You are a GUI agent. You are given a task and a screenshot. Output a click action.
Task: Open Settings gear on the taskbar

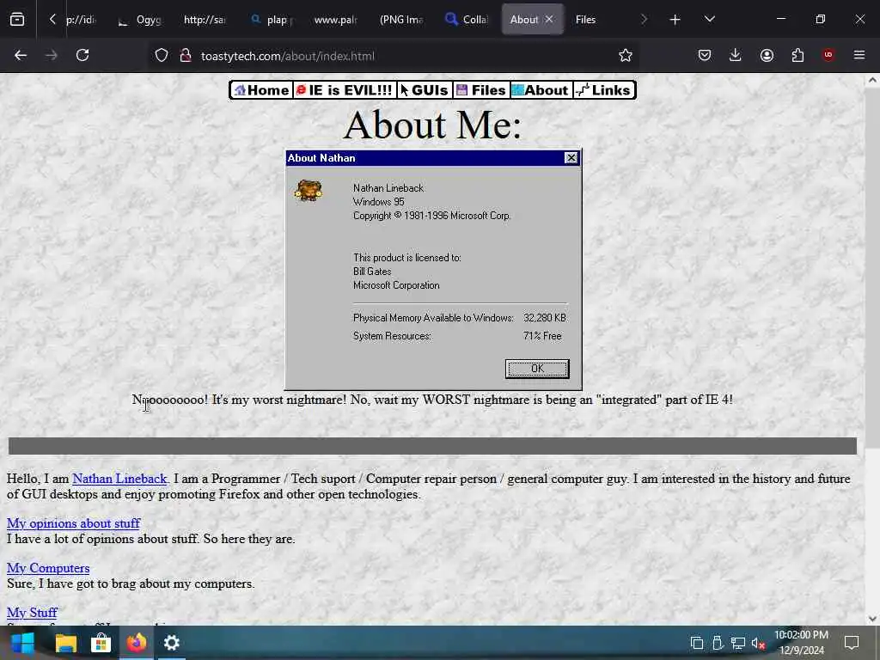click(171, 643)
